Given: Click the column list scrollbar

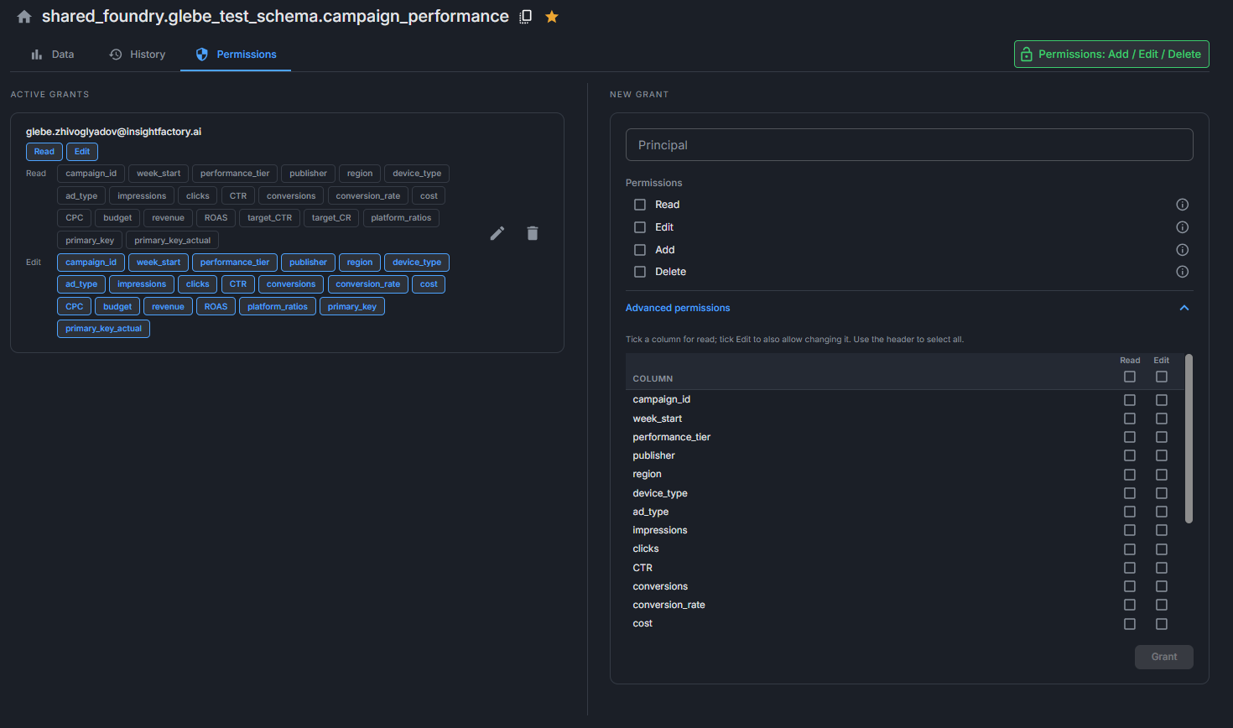Looking at the screenshot, I should pyautogui.click(x=1189, y=439).
